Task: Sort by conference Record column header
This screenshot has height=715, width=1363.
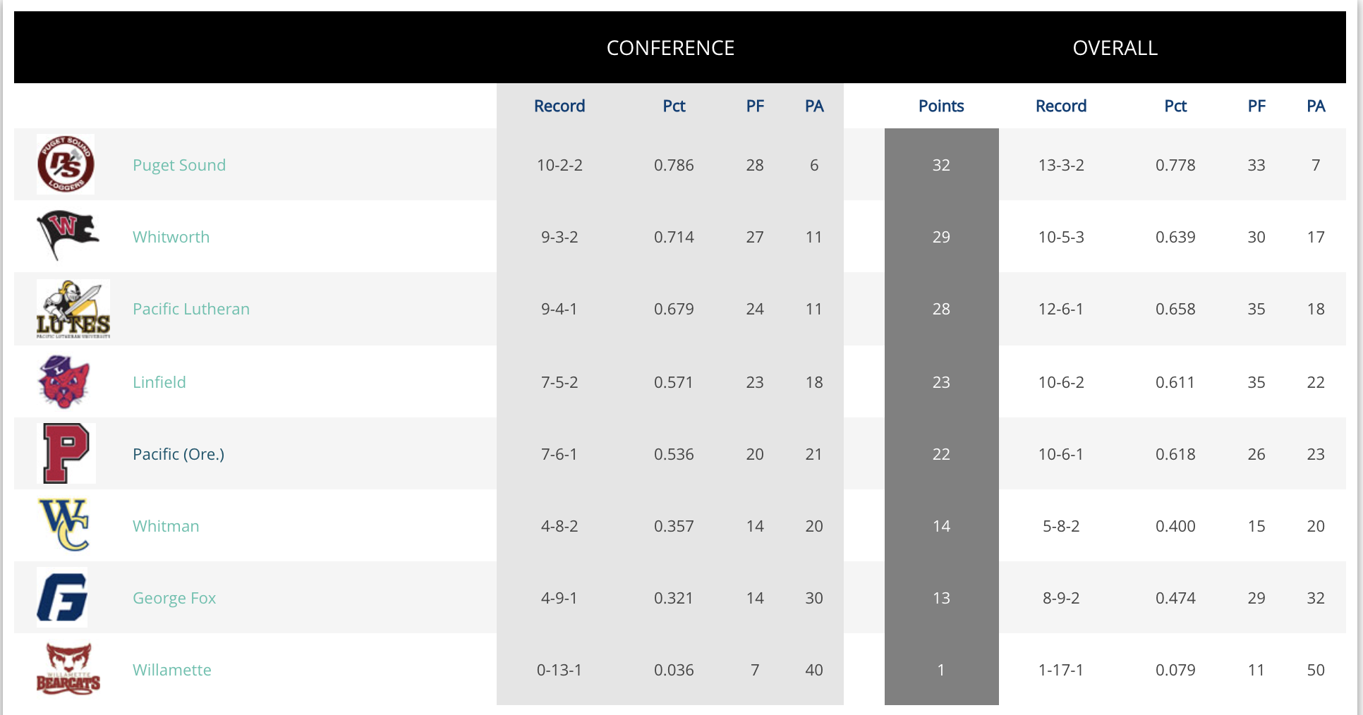Action: (559, 106)
